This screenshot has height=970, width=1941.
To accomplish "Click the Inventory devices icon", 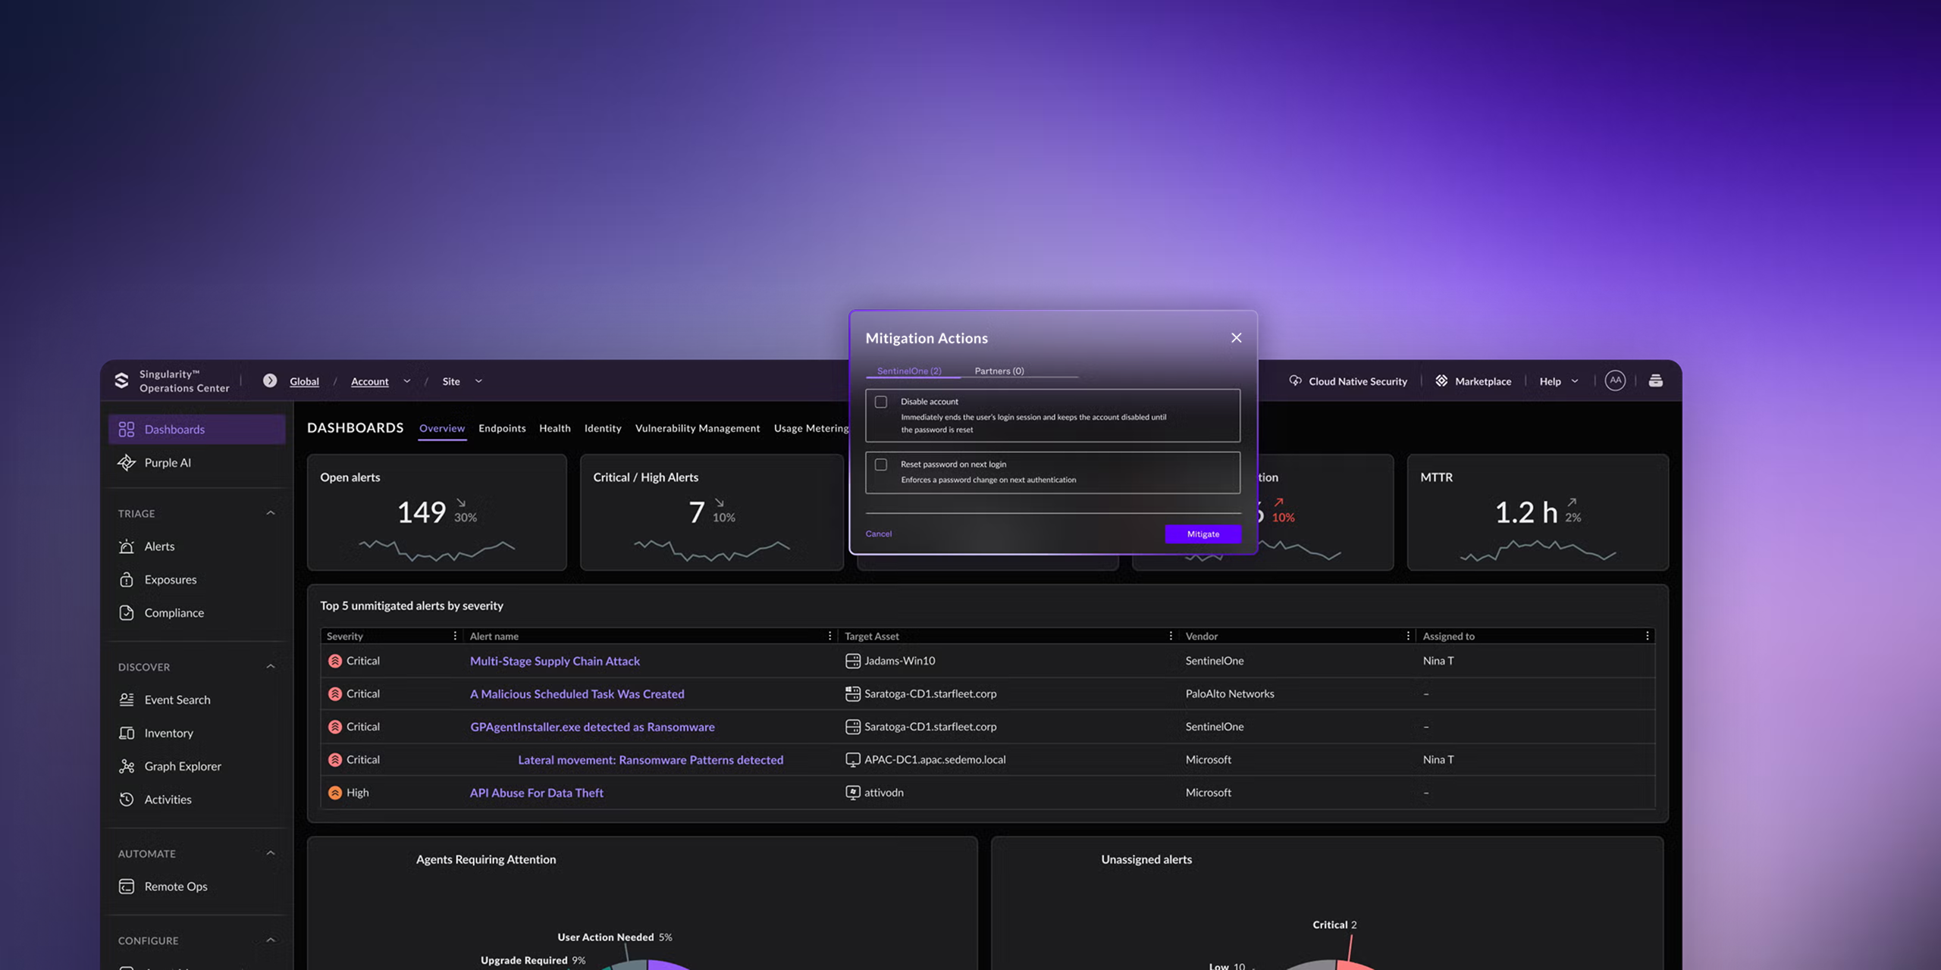I will point(127,733).
